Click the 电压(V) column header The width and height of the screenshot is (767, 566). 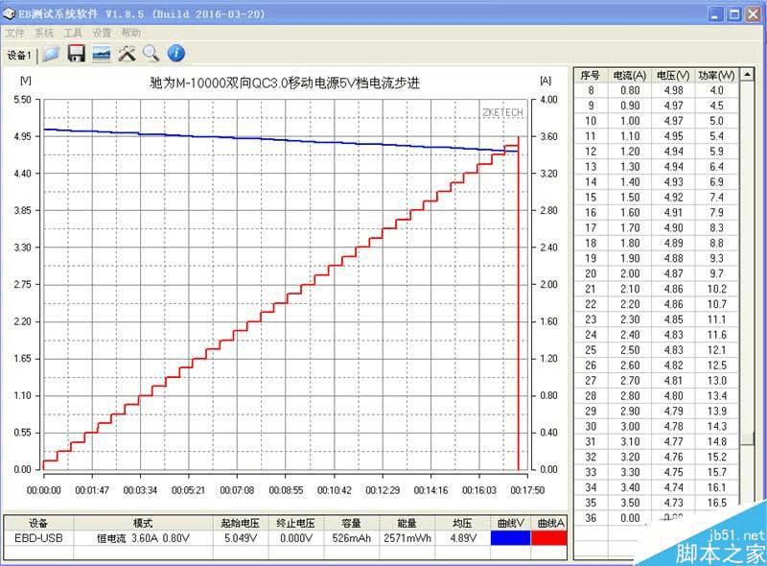(673, 76)
